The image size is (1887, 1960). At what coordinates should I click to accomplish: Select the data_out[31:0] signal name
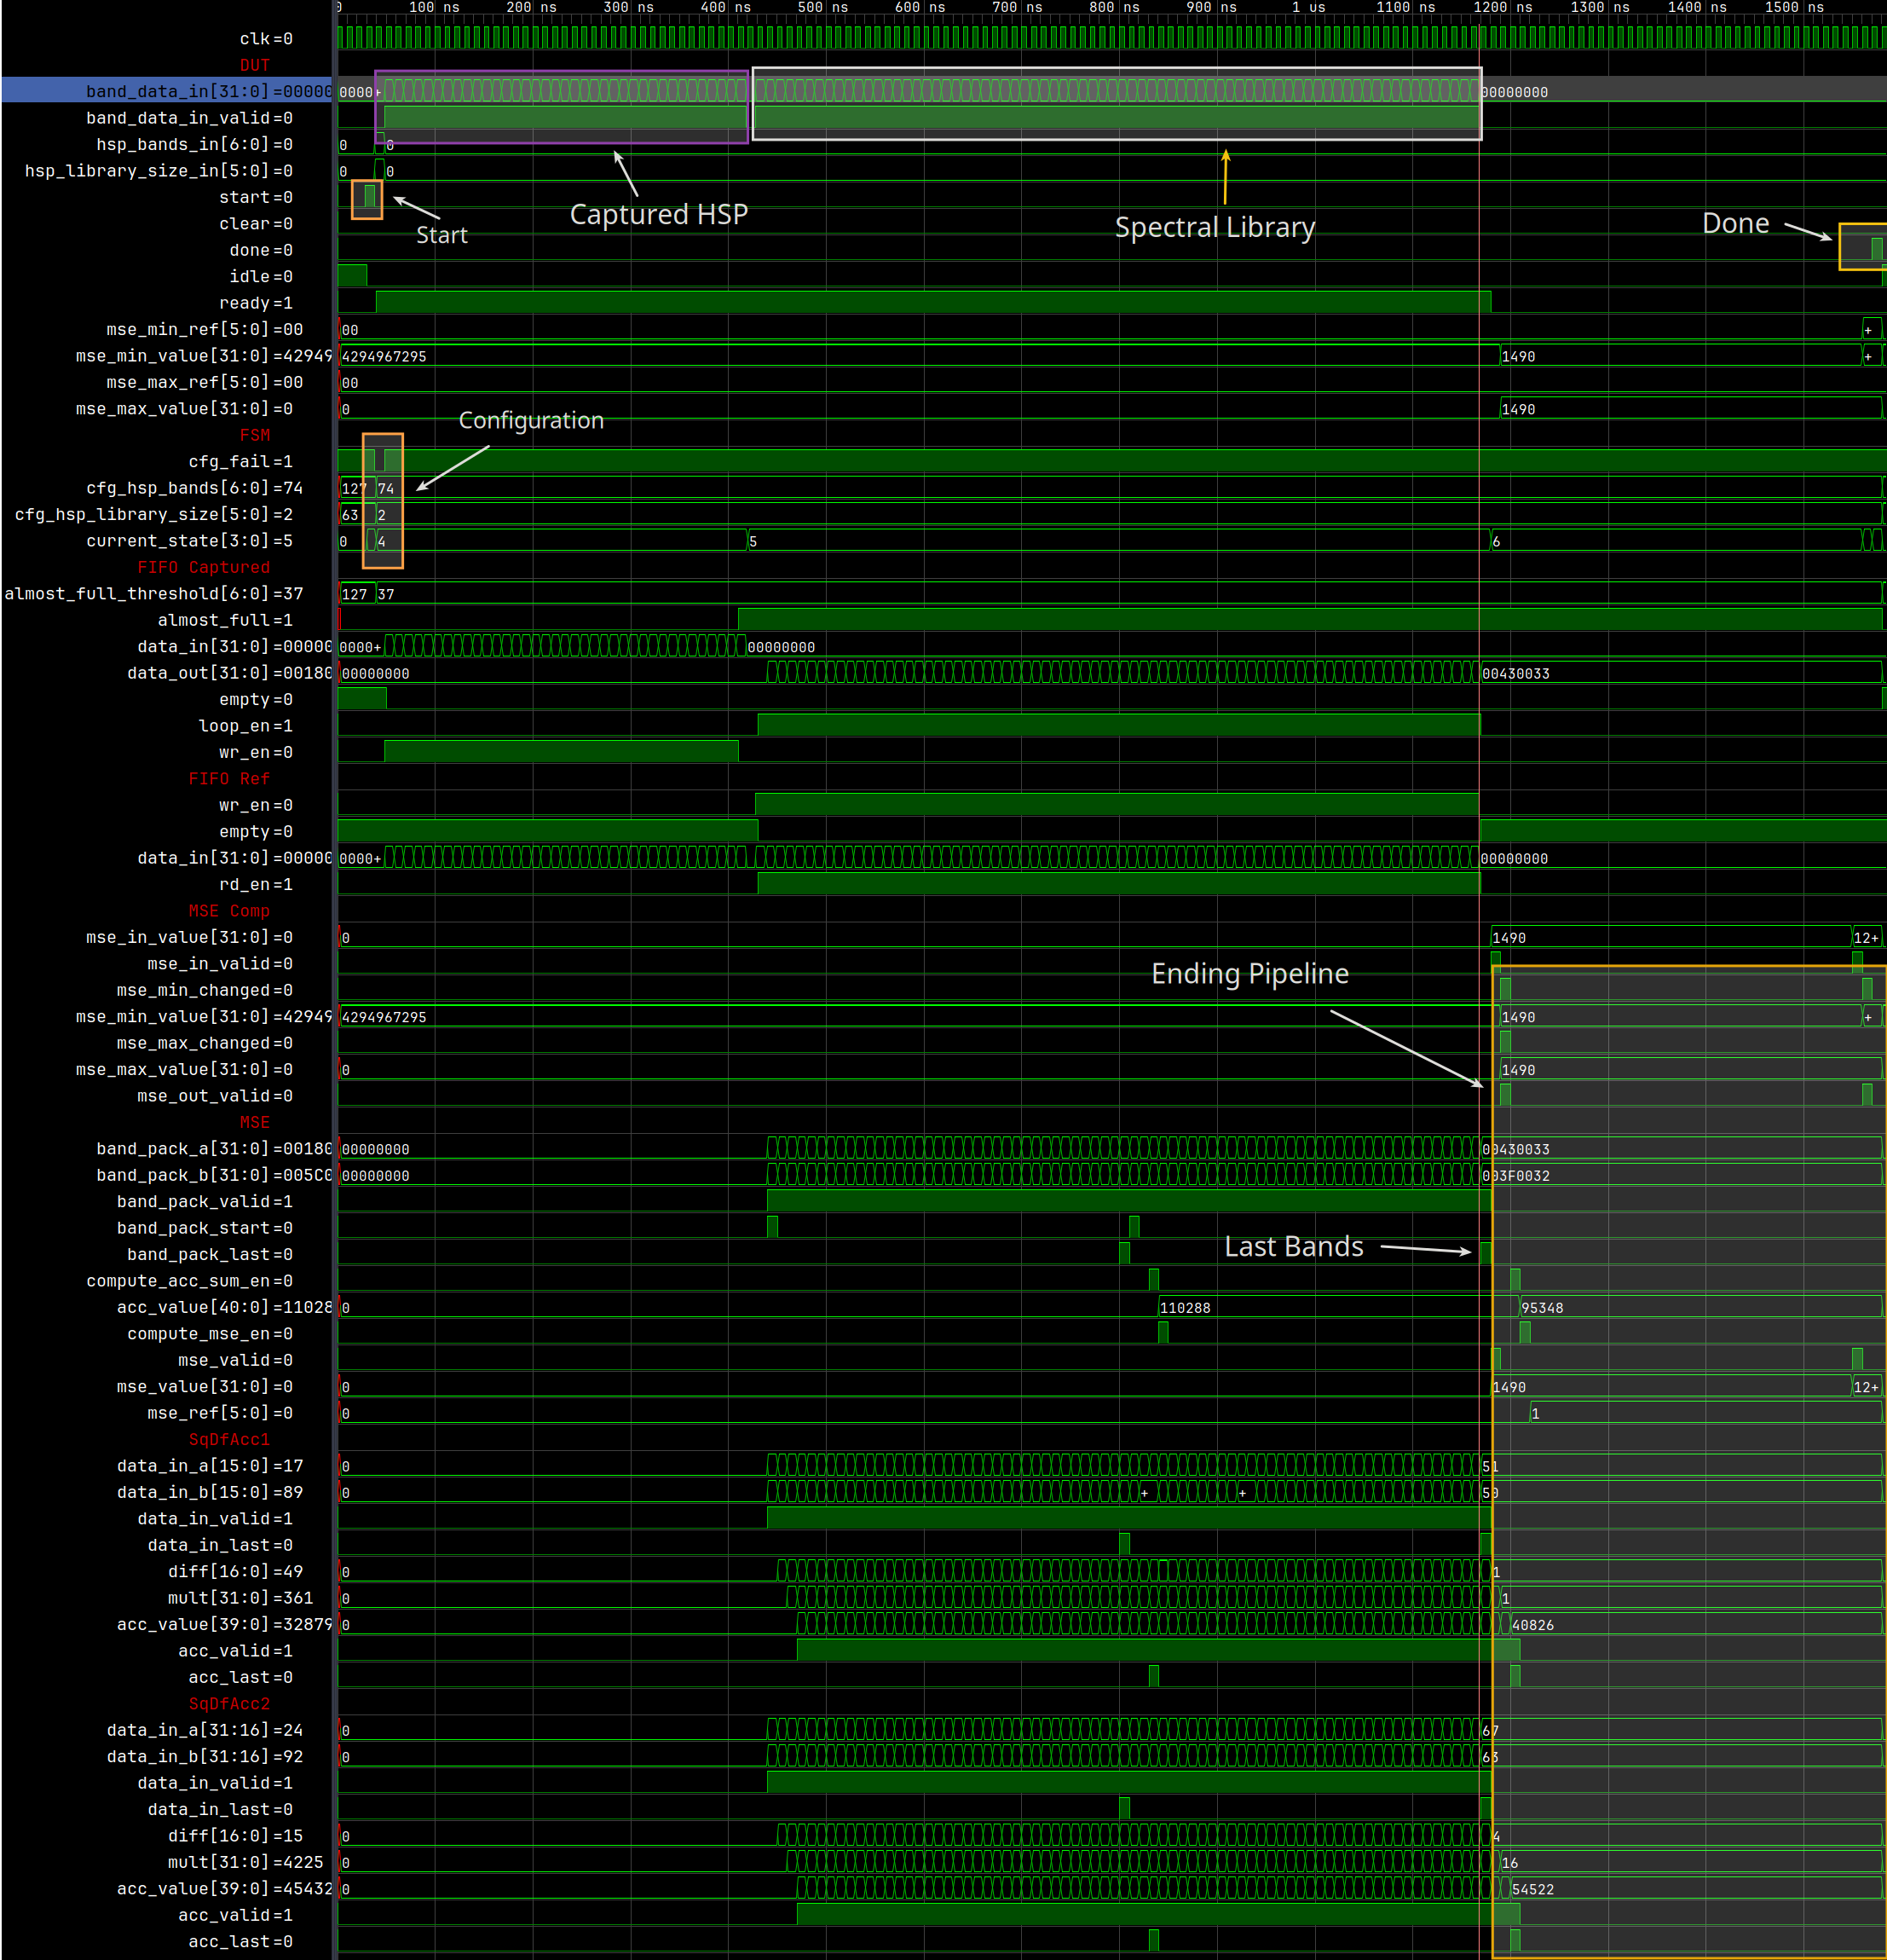229,673
